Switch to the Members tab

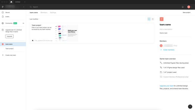coord(44,12)
